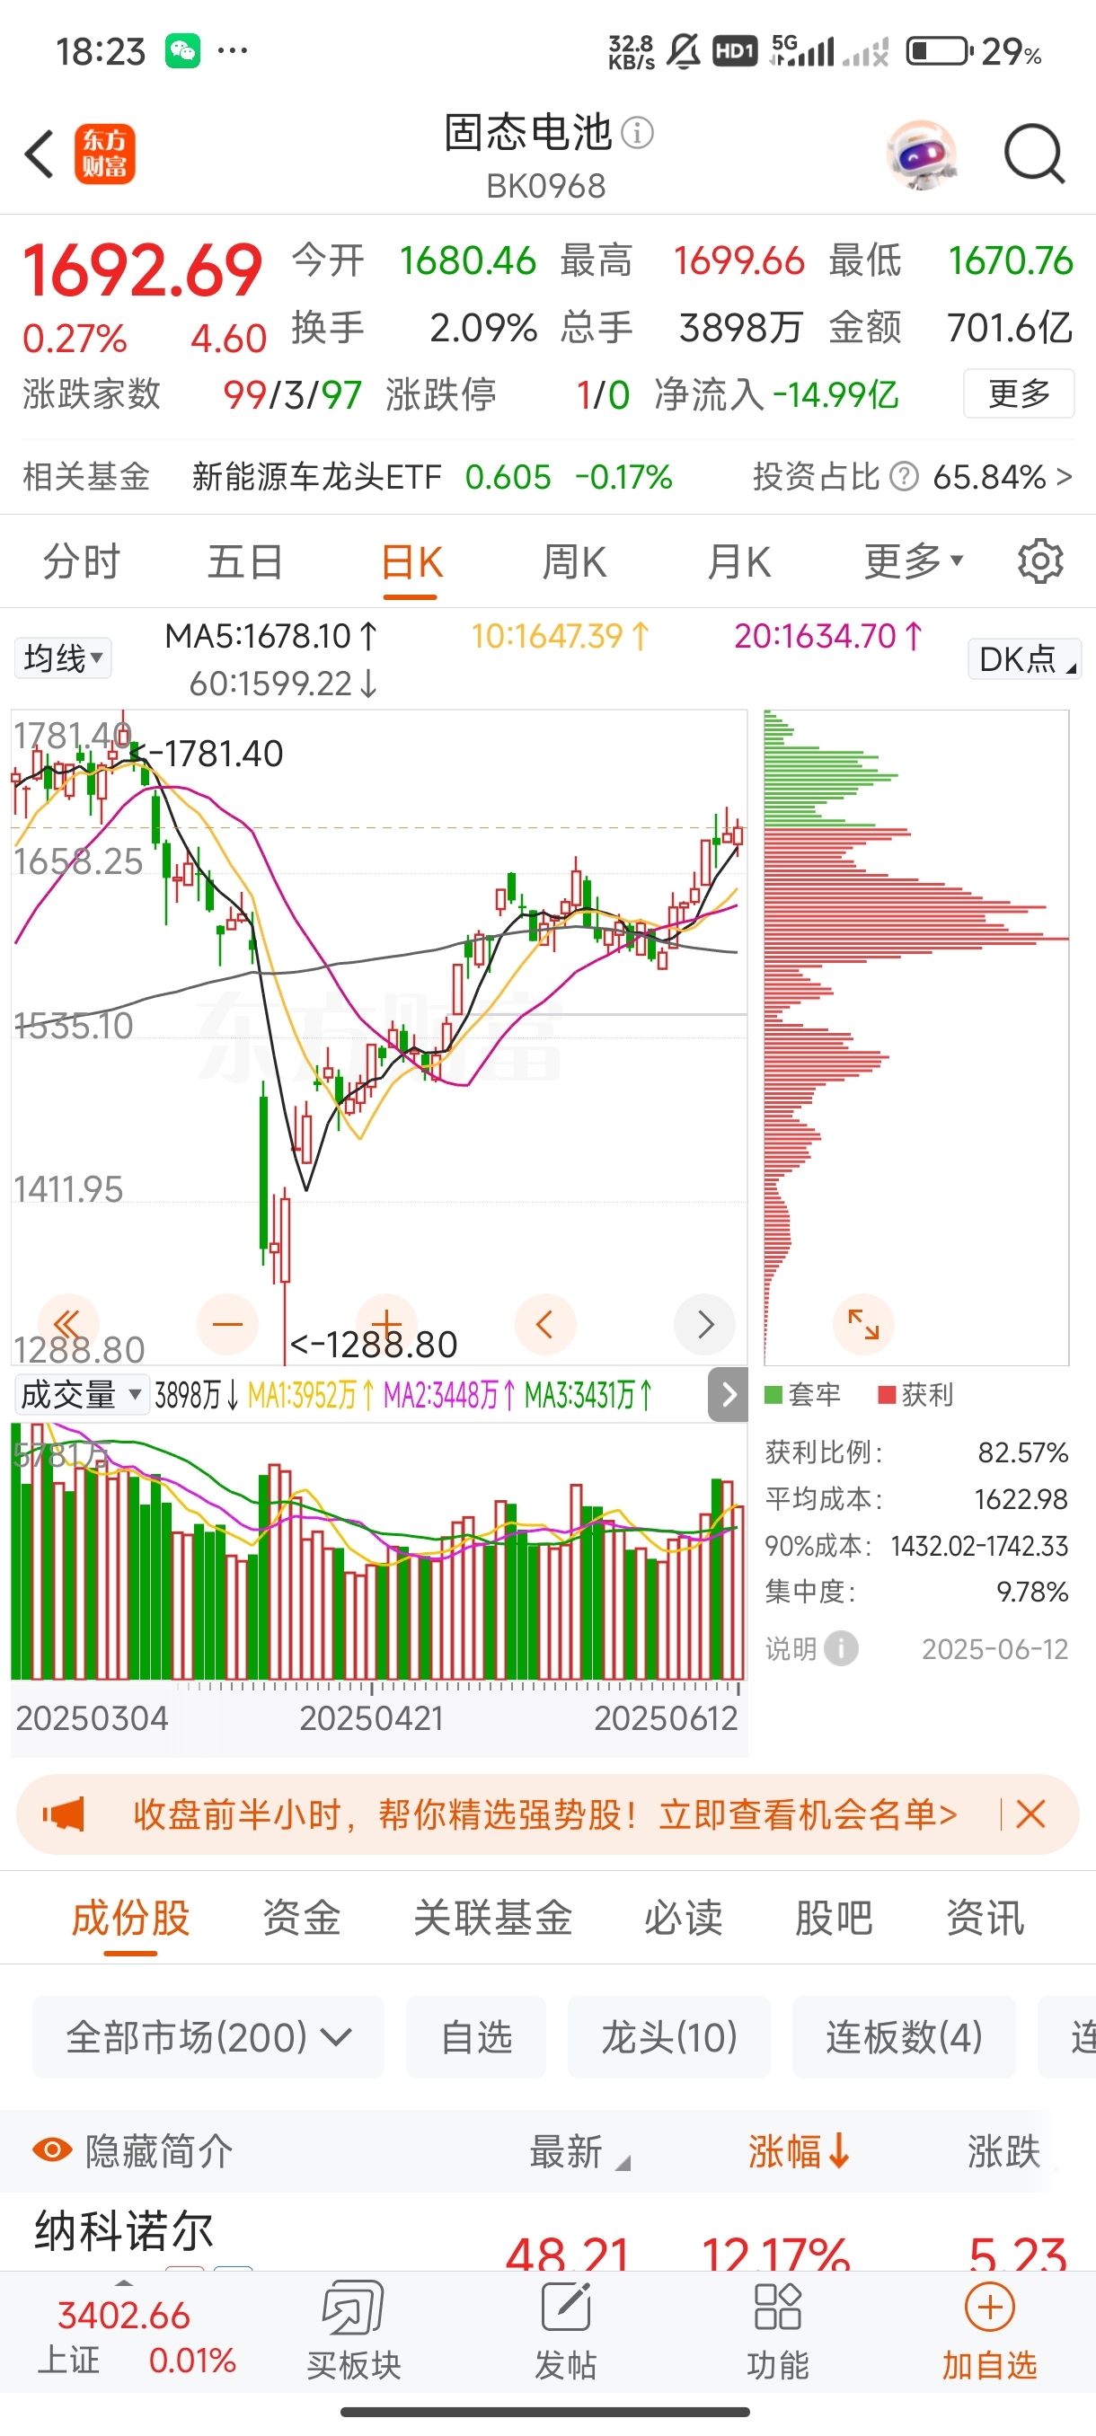The height and width of the screenshot is (2436, 1096).
Task: Tap info icon beside 固态电池 title
Action: 637,133
